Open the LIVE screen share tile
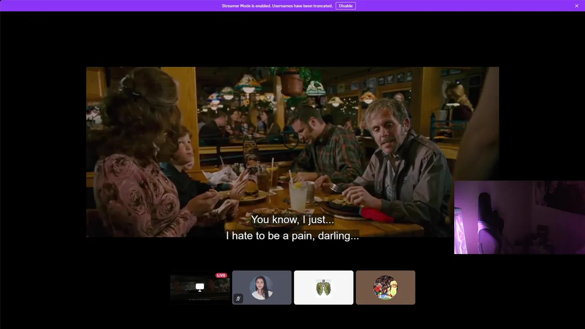 point(200,287)
